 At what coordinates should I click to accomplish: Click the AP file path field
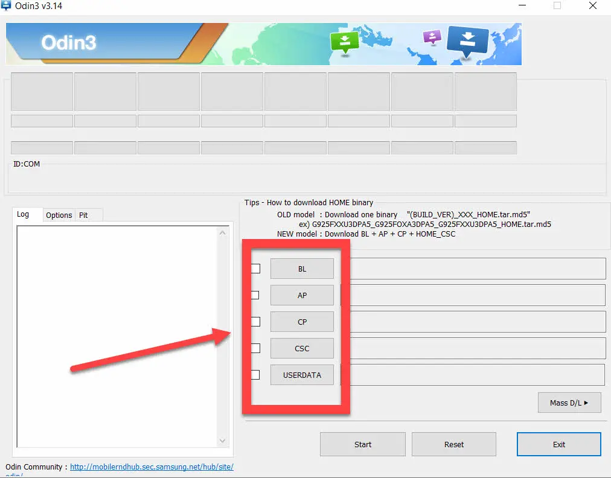tap(478, 295)
